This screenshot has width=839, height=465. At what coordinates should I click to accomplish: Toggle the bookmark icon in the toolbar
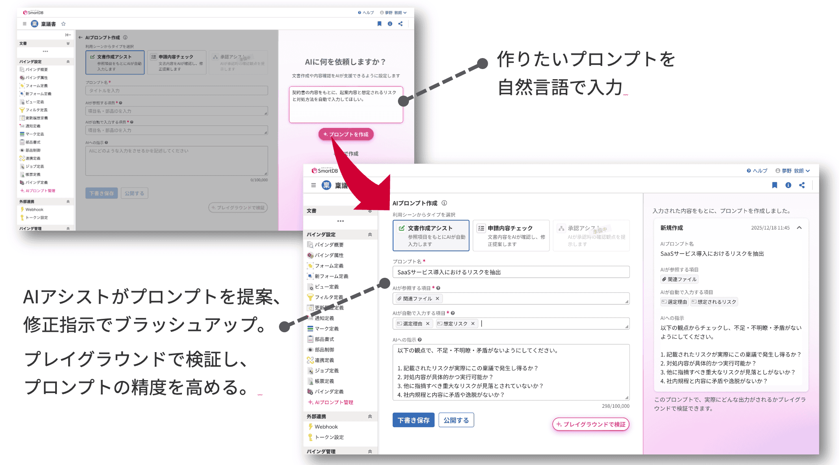point(775,185)
